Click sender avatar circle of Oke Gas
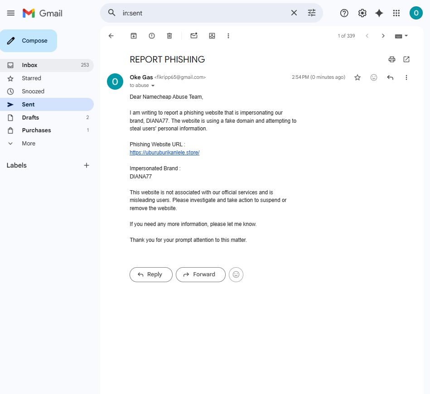The height and width of the screenshot is (394, 430). (x=115, y=82)
